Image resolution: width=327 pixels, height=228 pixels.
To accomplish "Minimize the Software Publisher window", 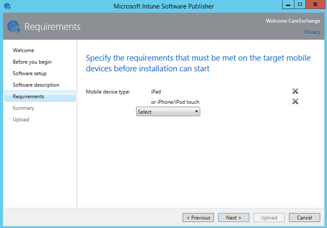I will pyautogui.click(x=288, y=5).
